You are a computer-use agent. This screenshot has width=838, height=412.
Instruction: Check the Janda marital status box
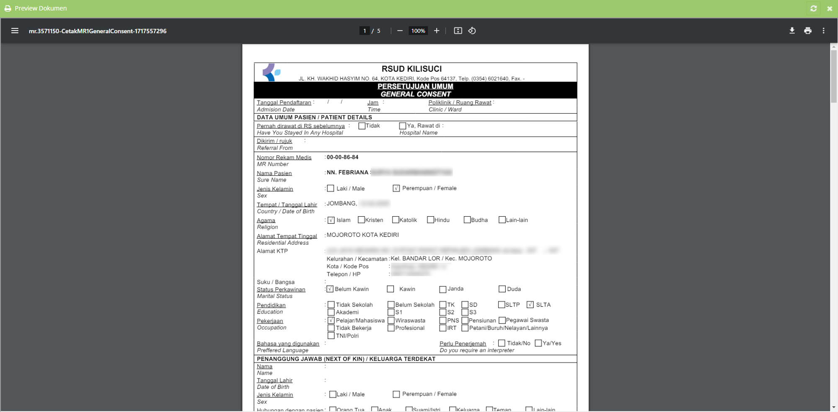pyautogui.click(x=443, y=290)
